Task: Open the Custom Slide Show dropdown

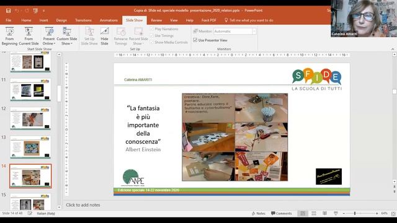Action: [x=67, y=36]
